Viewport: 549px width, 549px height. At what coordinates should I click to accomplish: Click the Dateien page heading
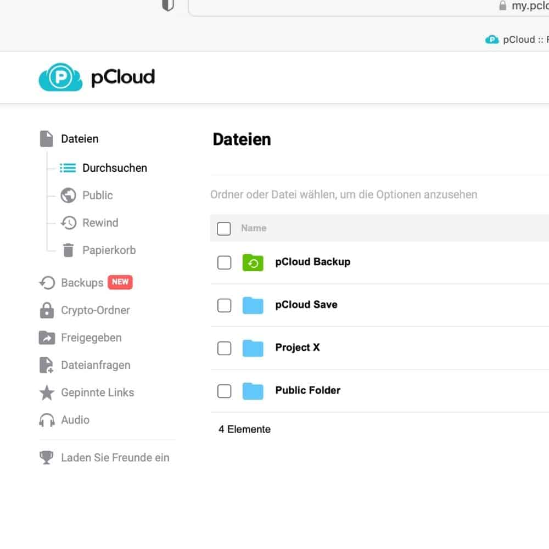tap(242, 139)
